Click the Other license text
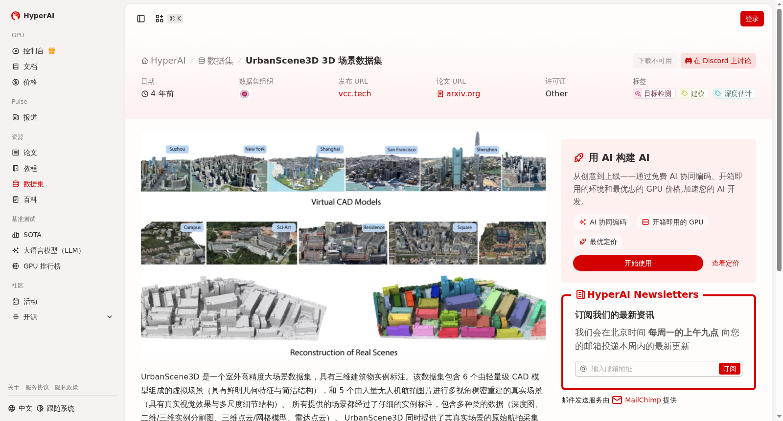 [x=556, y=94]
